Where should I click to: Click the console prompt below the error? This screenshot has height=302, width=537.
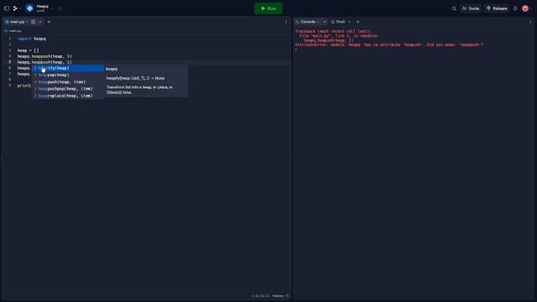click(x=296, y=49)
